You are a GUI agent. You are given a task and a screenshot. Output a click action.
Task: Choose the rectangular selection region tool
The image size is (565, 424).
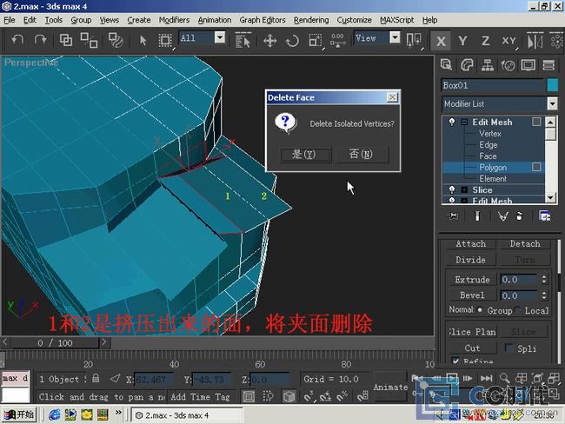pos(165,40)
